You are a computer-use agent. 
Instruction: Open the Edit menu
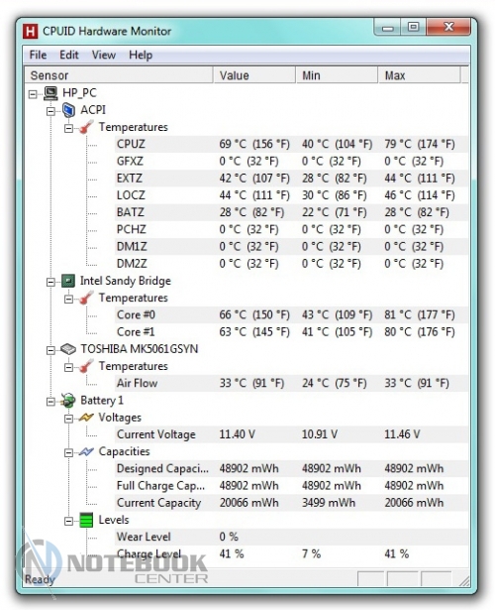coord(69,55)
